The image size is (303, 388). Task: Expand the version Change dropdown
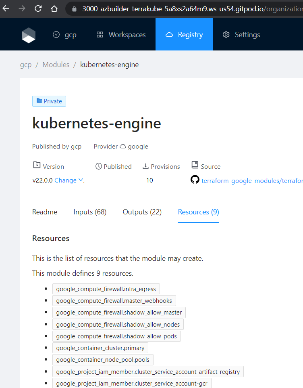(69, 180)
